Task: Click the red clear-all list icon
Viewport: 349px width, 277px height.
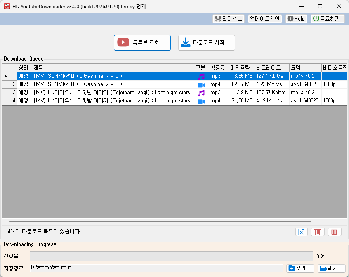Action: point(334,232)
